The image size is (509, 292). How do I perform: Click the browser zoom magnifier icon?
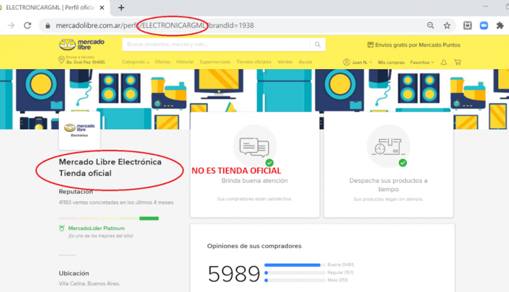(x=430, y=25)
